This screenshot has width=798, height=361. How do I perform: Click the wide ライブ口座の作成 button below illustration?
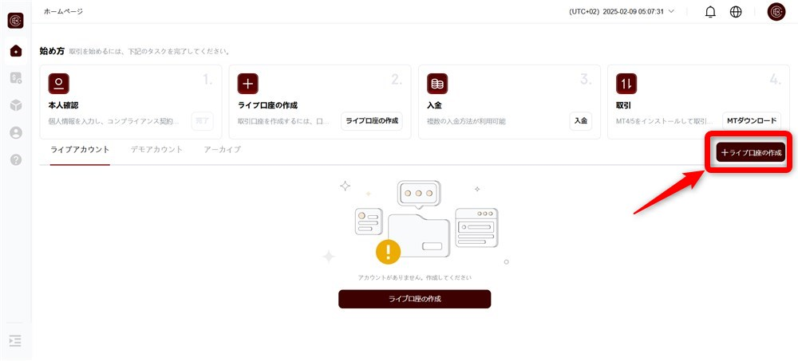415,299
